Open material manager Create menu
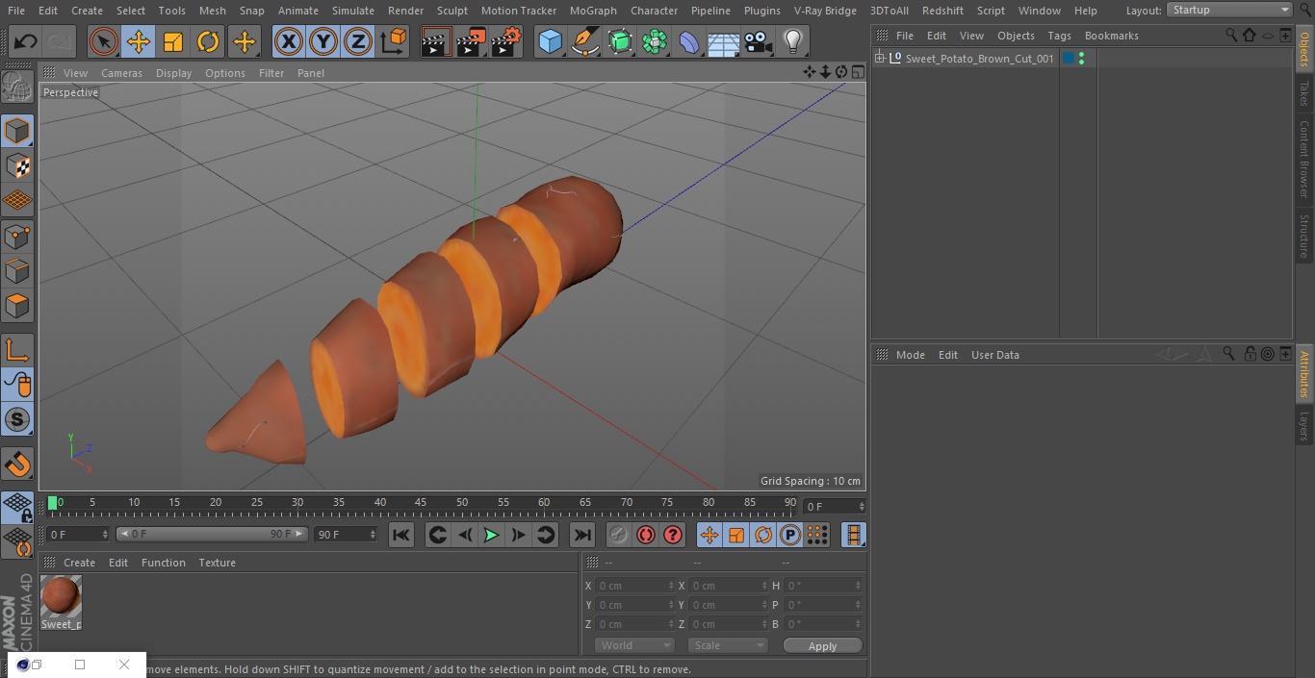Screen dimensions: 1315x678 pyautogui.click(x=79, y=563)
